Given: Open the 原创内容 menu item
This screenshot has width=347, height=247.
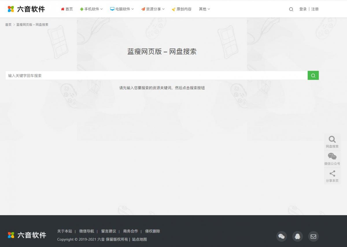Looking at the screenshot, I should point(182,9).
